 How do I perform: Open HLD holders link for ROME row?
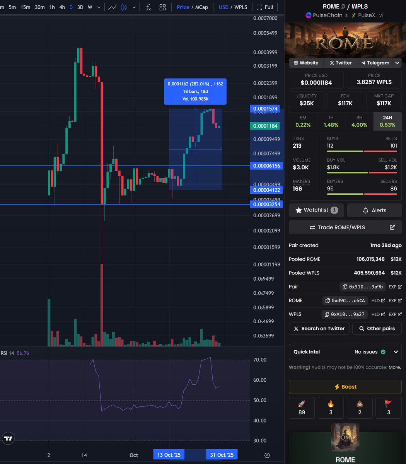(x=378, y=300)
